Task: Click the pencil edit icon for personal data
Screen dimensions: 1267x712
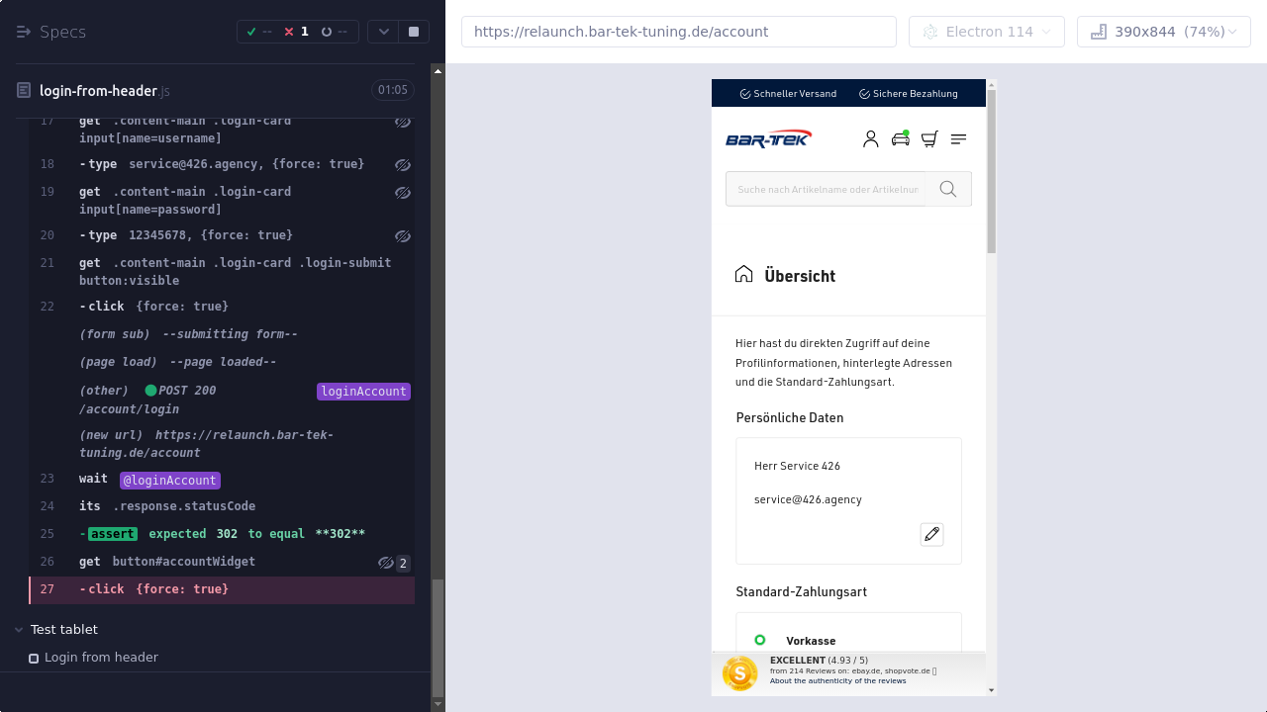Action: coord(931,535)
